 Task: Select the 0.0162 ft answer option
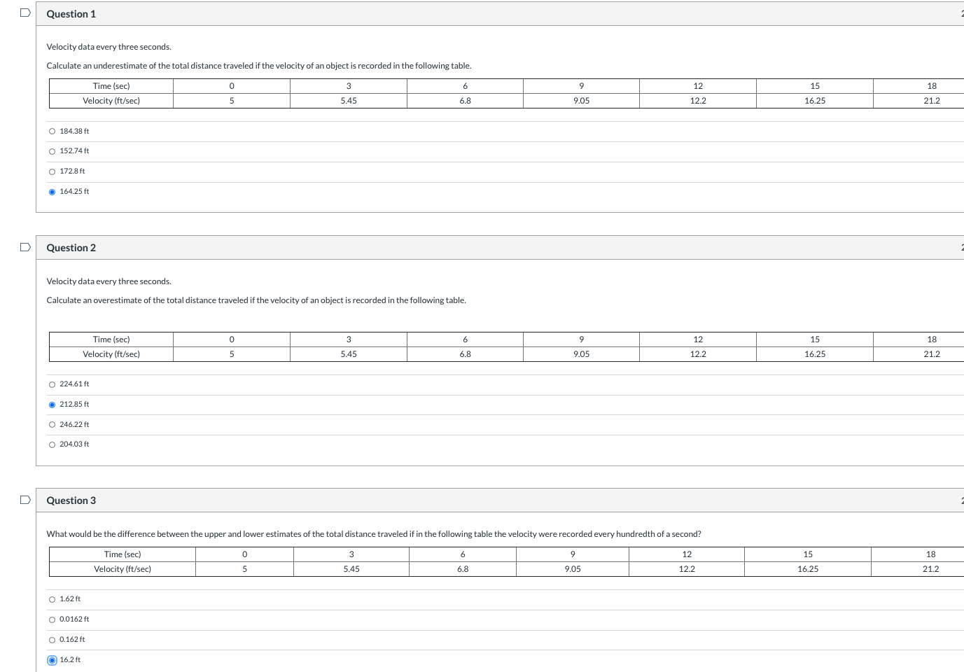coord(52,619)
